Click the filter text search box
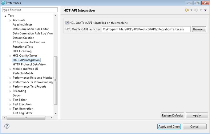 (30, 10)
